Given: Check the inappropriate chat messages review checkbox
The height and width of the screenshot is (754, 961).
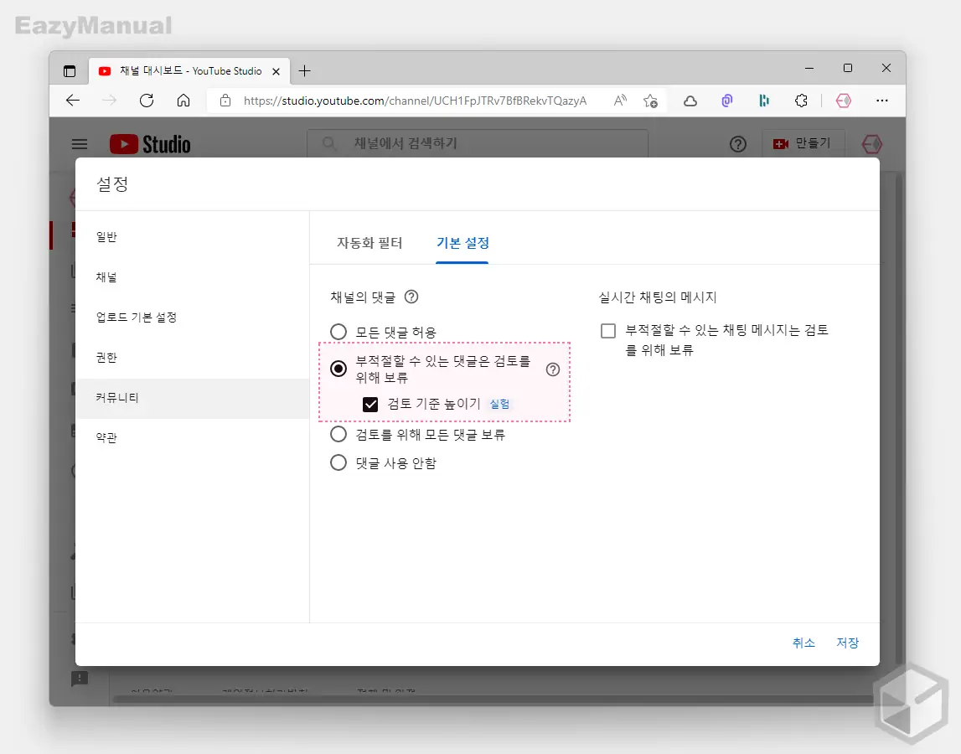Looking at the screenshot, I should pos(607,330).
